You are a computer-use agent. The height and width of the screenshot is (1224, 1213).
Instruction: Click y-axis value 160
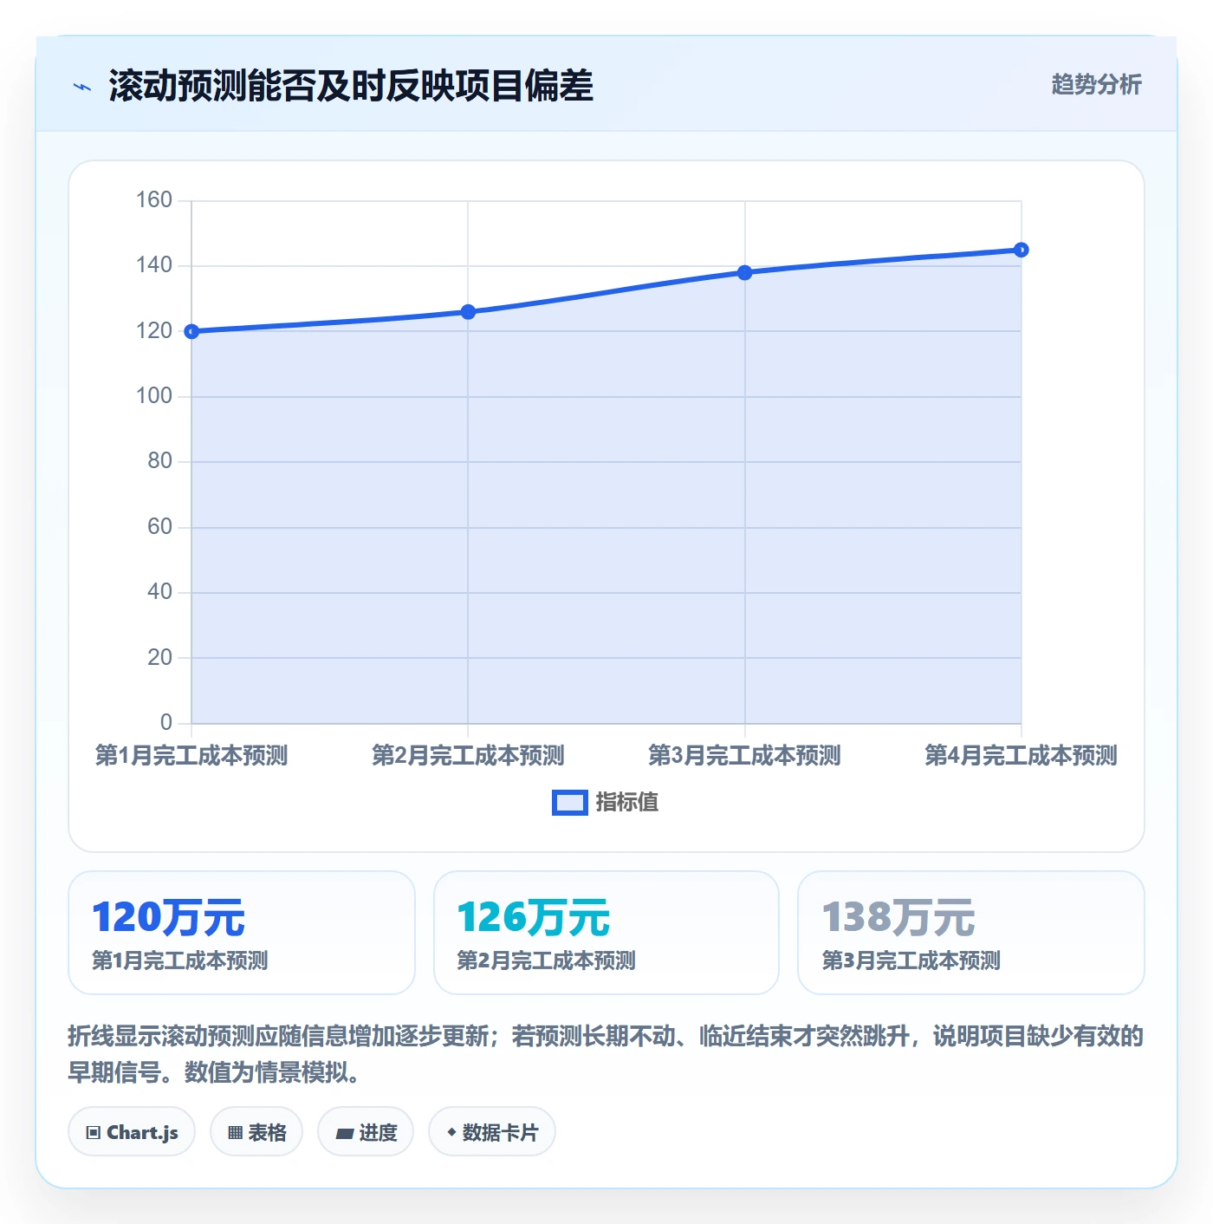coord(154,200)
